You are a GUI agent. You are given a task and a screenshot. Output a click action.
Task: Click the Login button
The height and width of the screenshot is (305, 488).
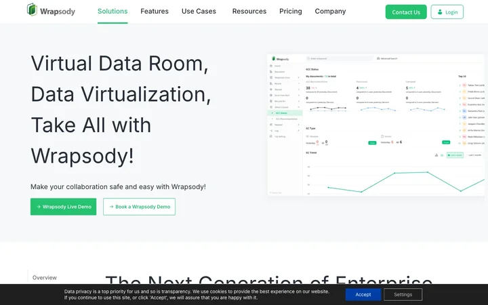(x=447, y=12)
